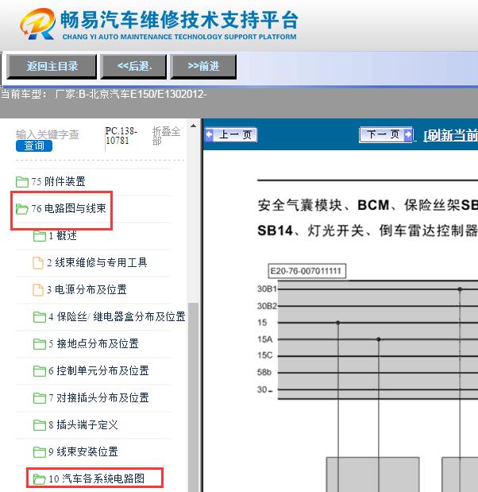Click the platform logo icon
The image size is (478, 492).
(37, 24)
